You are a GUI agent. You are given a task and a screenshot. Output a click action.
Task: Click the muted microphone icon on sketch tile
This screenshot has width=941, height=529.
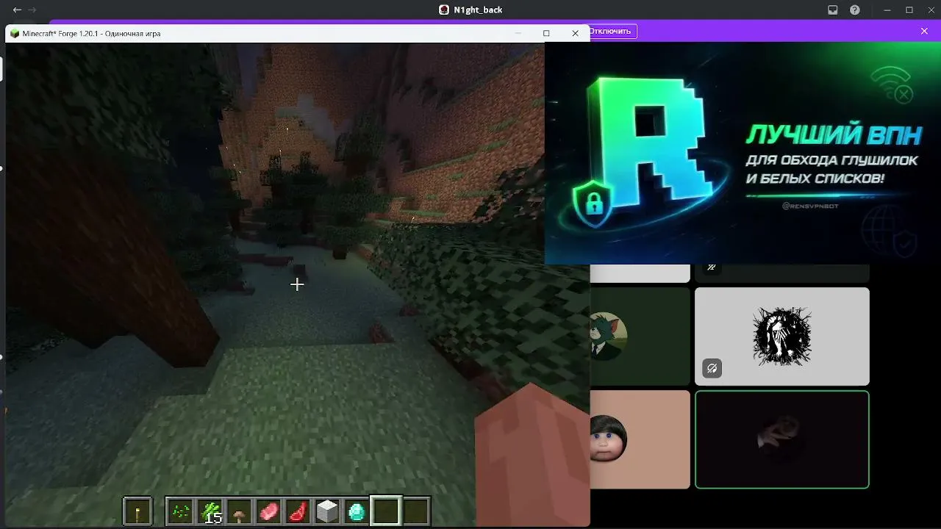click(x=712, y=369)
